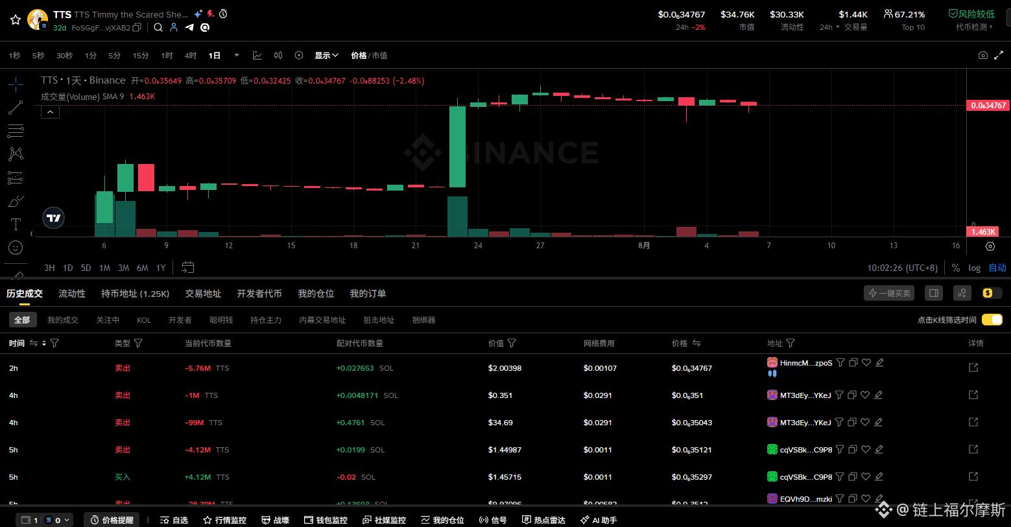Screen dimensions: 1011x527
Task: Open the panel layout icon next to 一键买卖
Action: coord(934,293)
